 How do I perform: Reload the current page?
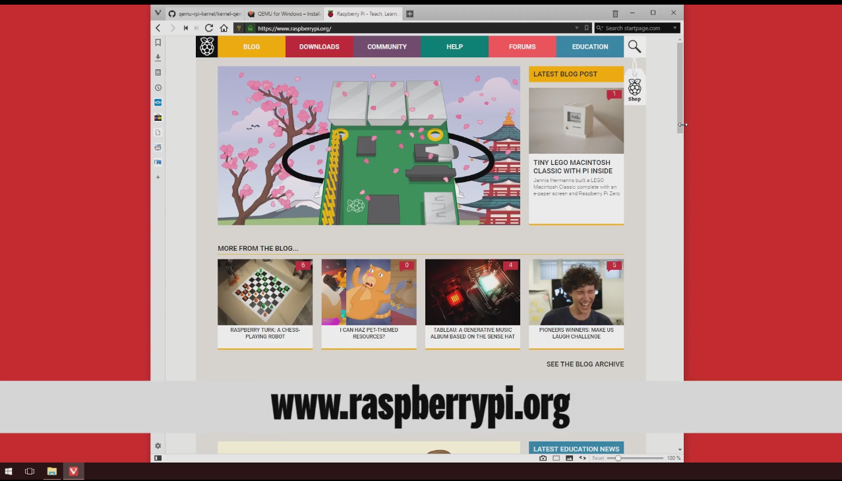click(208, 28)
